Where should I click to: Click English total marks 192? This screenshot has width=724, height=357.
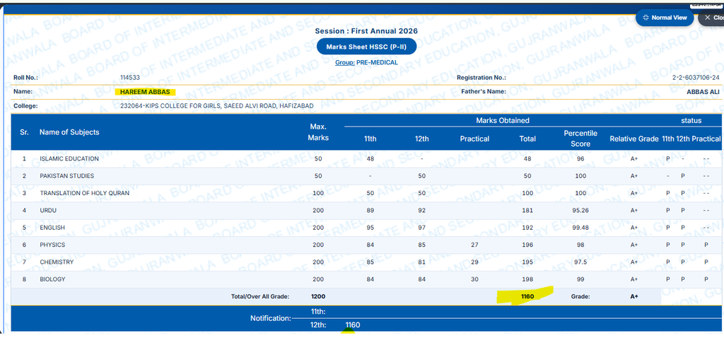(527, 228)
